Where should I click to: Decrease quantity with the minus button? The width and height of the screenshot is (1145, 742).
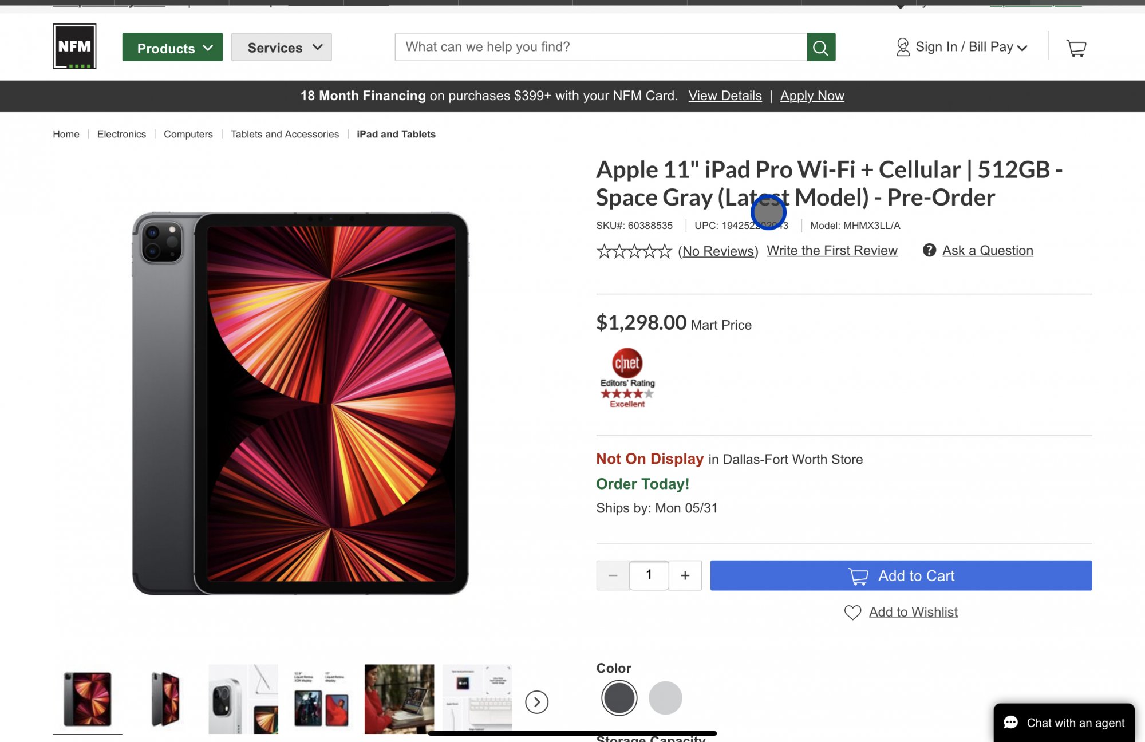coord(613,575)
